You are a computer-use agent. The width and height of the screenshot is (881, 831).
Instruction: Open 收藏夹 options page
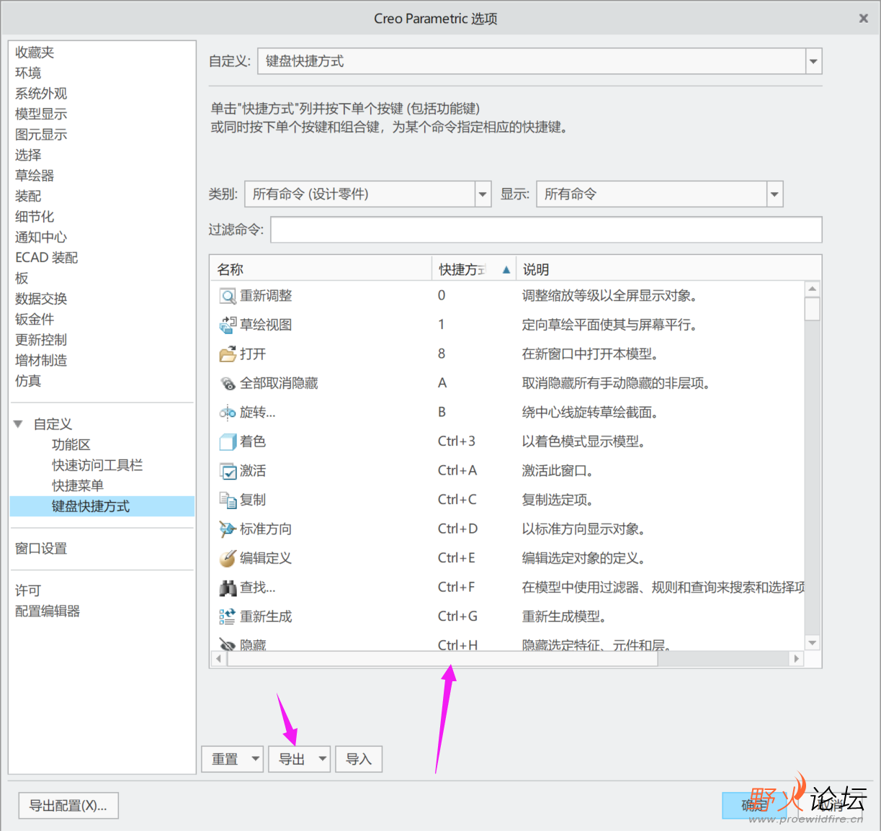[x=35, y=53]
